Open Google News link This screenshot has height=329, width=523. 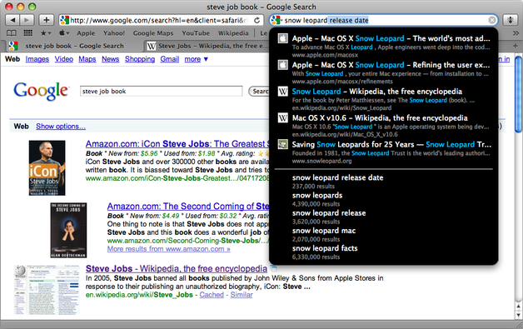[111, 59]
